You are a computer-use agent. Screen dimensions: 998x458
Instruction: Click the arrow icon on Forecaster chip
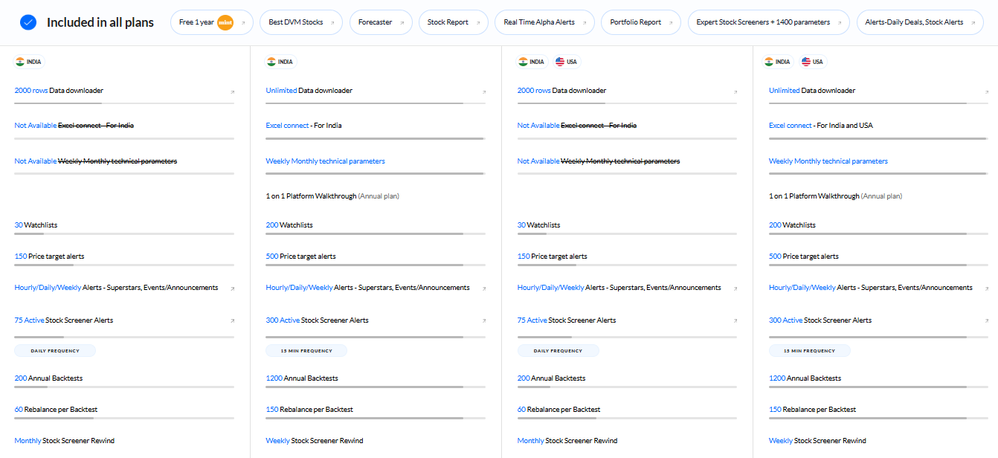point(402,23)
